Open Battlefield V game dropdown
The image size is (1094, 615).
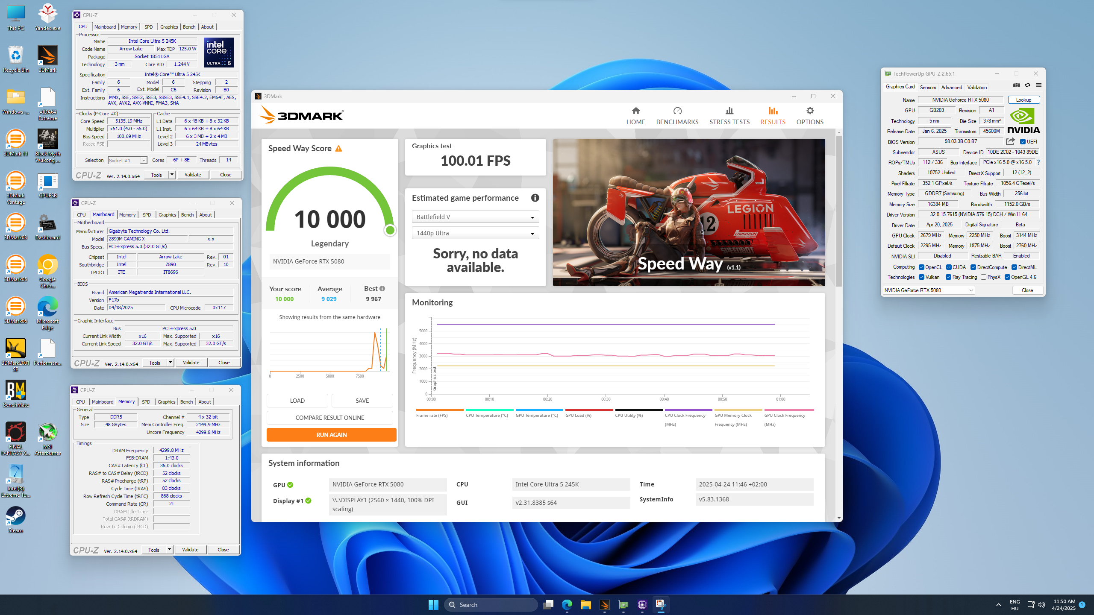click(475, 217)
